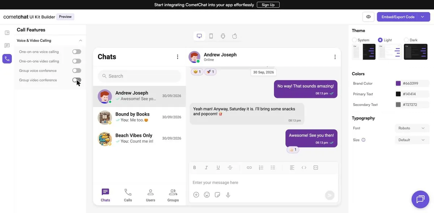Click the cometchat UI Kit Builder logo
Viewport: 434px width, 213px height.
pos(29,17)
